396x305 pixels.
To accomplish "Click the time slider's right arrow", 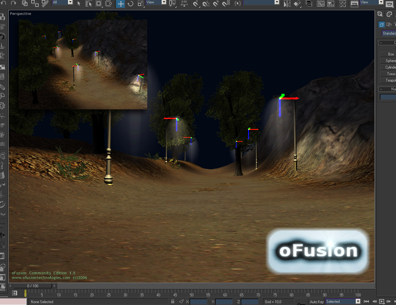I will pos(54,286).
